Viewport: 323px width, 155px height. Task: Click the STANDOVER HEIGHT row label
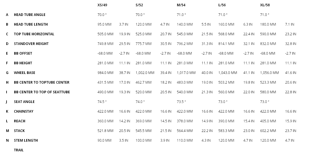31,44
